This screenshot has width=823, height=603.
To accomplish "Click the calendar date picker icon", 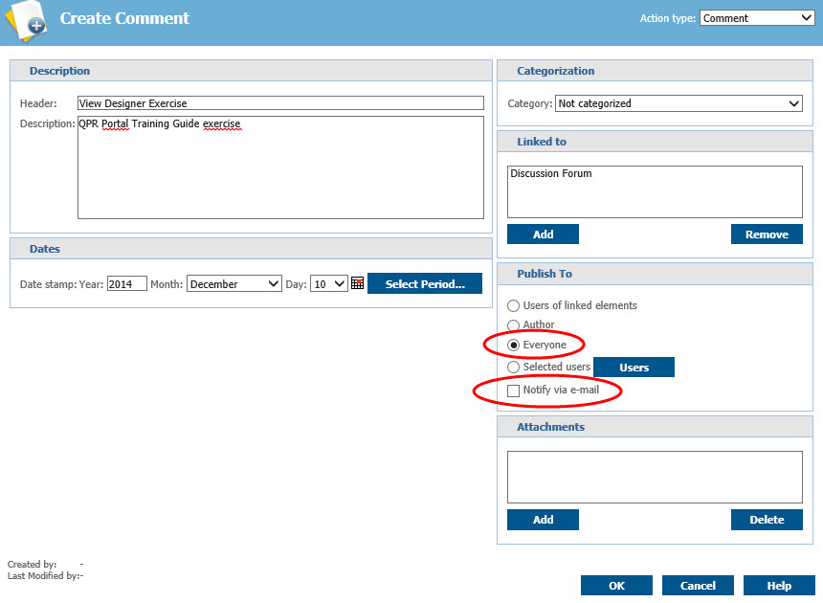I will tap(358, 283).
